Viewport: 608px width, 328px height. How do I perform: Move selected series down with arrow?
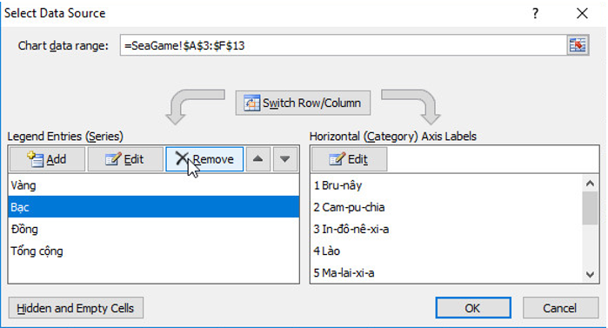(x=285, y=159)
